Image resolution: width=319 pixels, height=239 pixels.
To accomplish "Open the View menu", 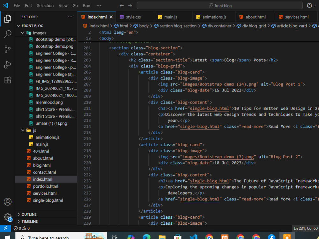I will 63,5.
